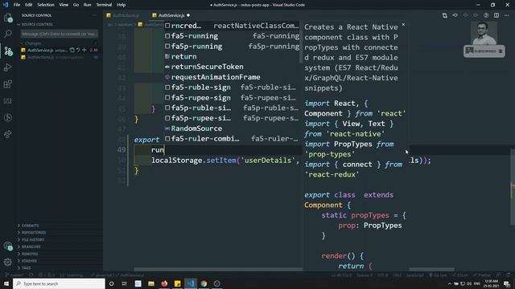The width and height of the screenshot is (515, 289).
Task: Open the Extensions view
Action: coord(8,83)
